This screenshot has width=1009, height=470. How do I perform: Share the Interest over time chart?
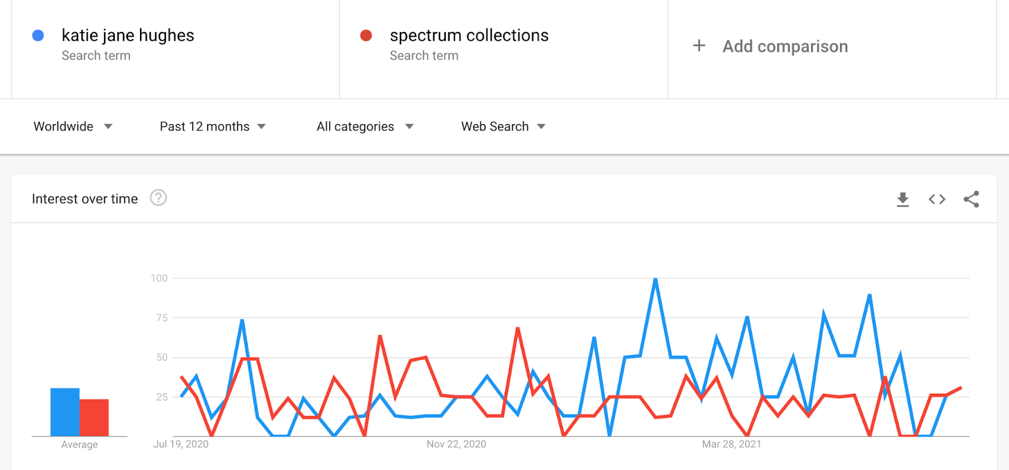[x=971, y=199]
